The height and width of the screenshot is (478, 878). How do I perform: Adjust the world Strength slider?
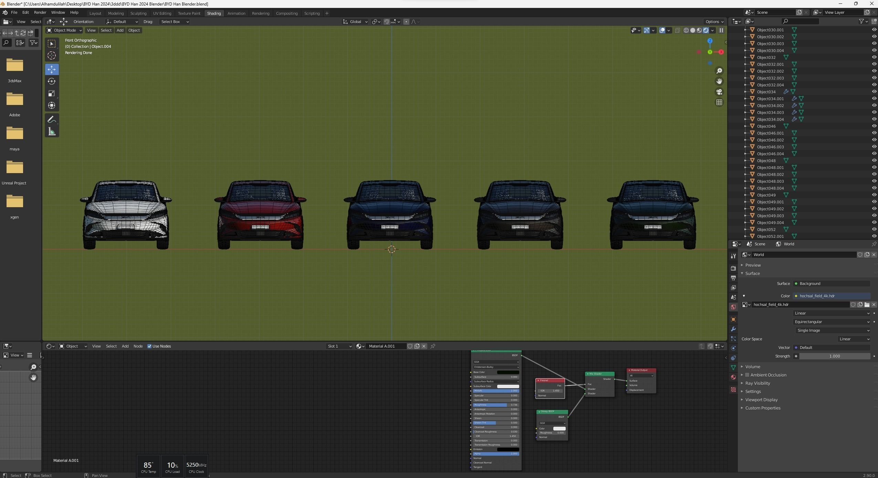[x=835, y=356]
